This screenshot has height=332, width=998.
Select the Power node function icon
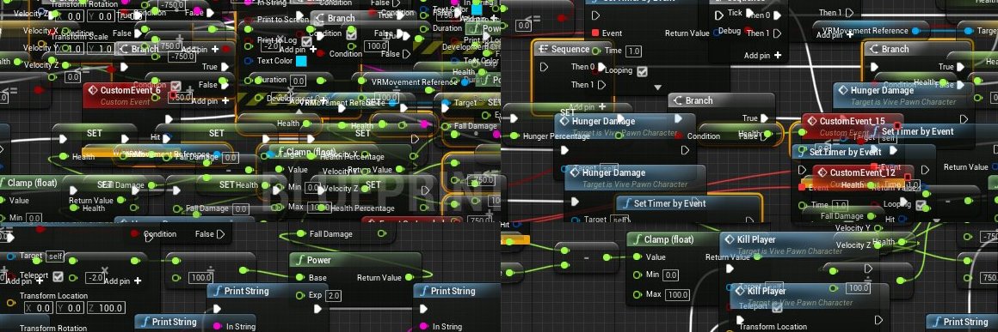click(x=299, y=260)
